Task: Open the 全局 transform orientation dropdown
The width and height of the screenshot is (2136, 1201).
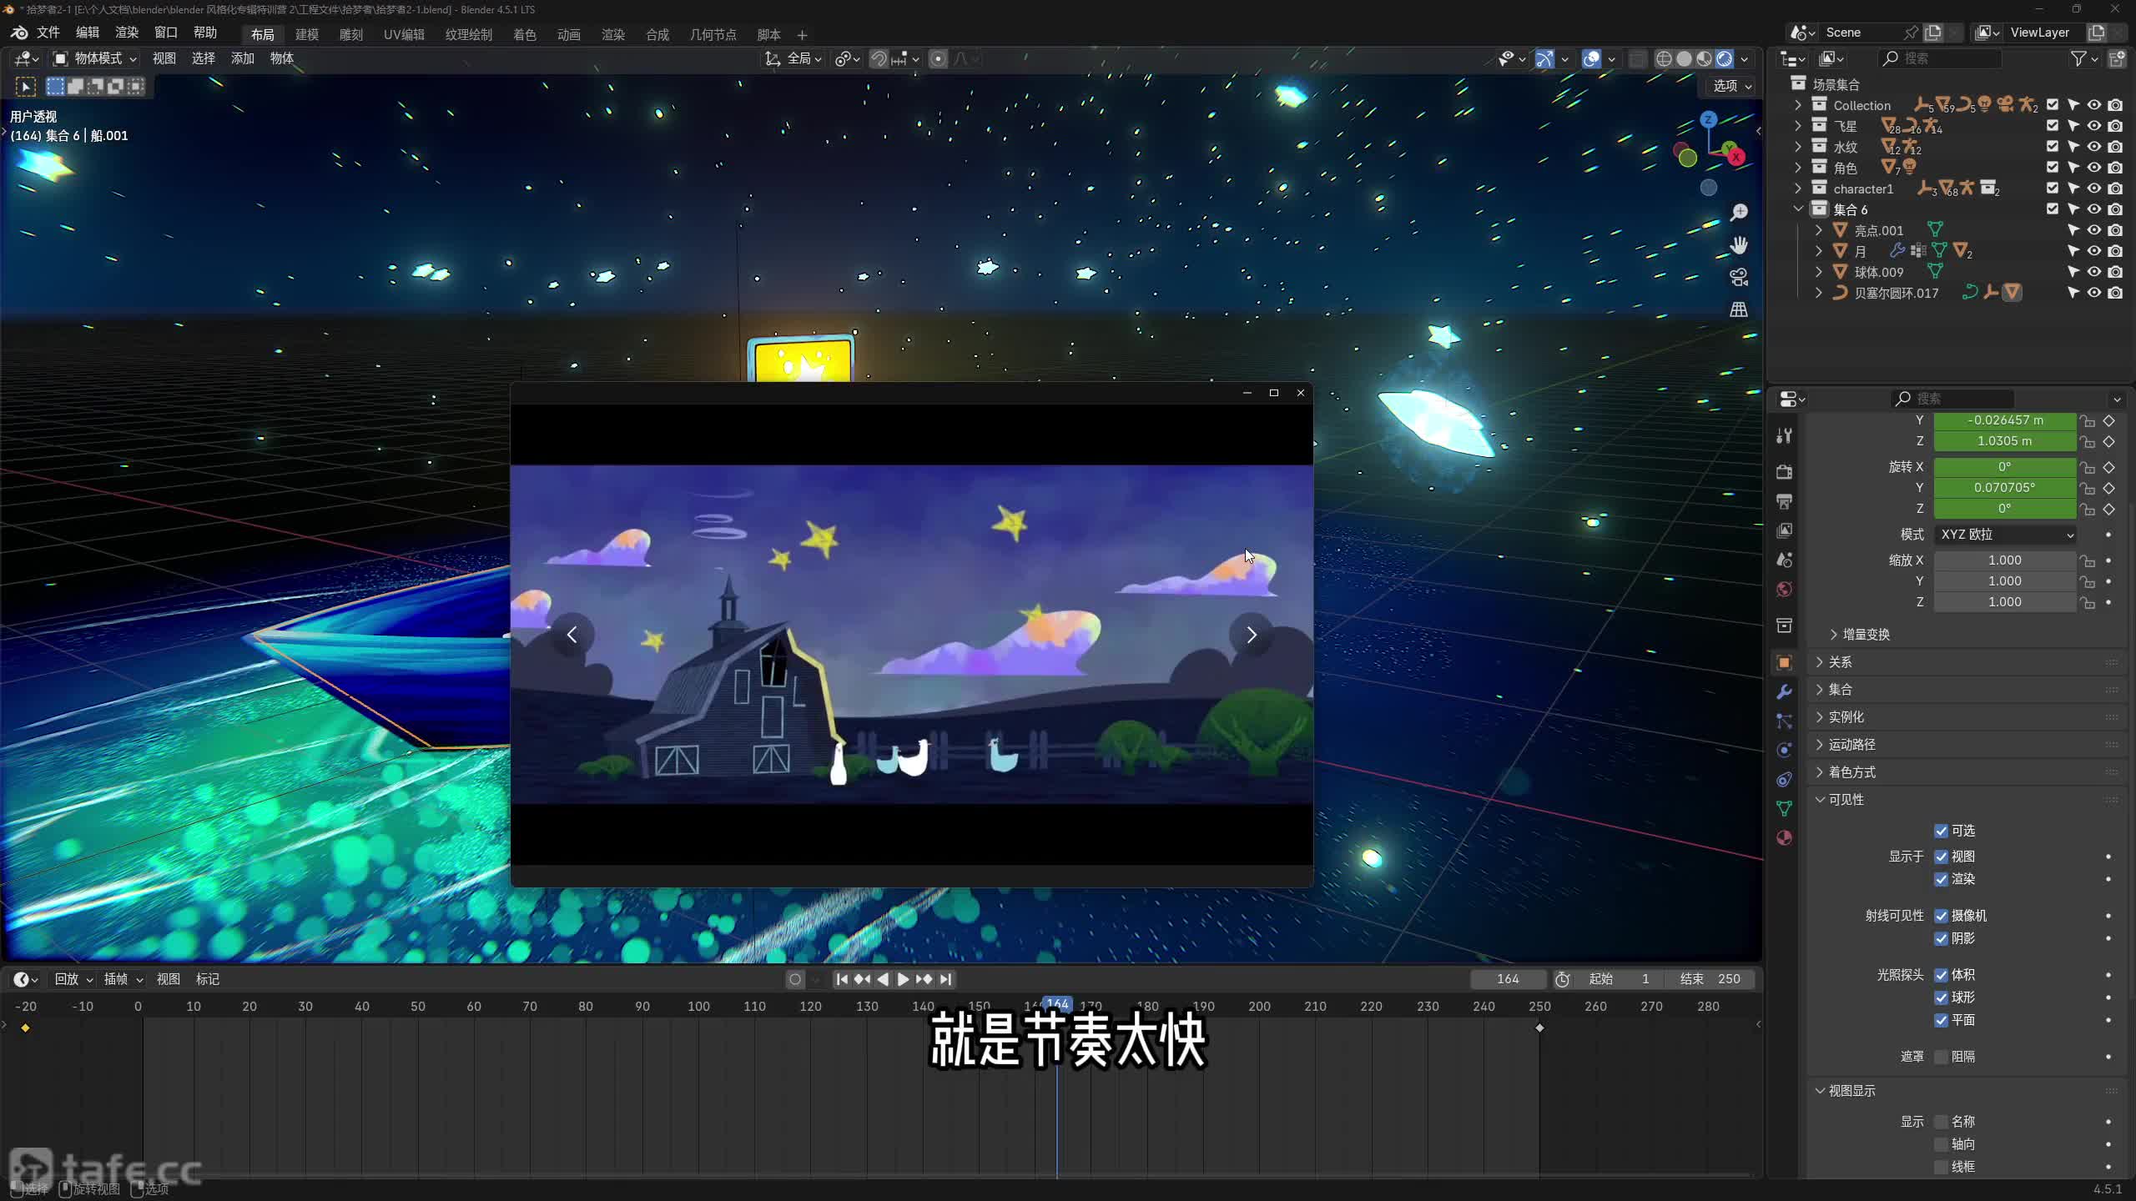Action: point(793,58)
